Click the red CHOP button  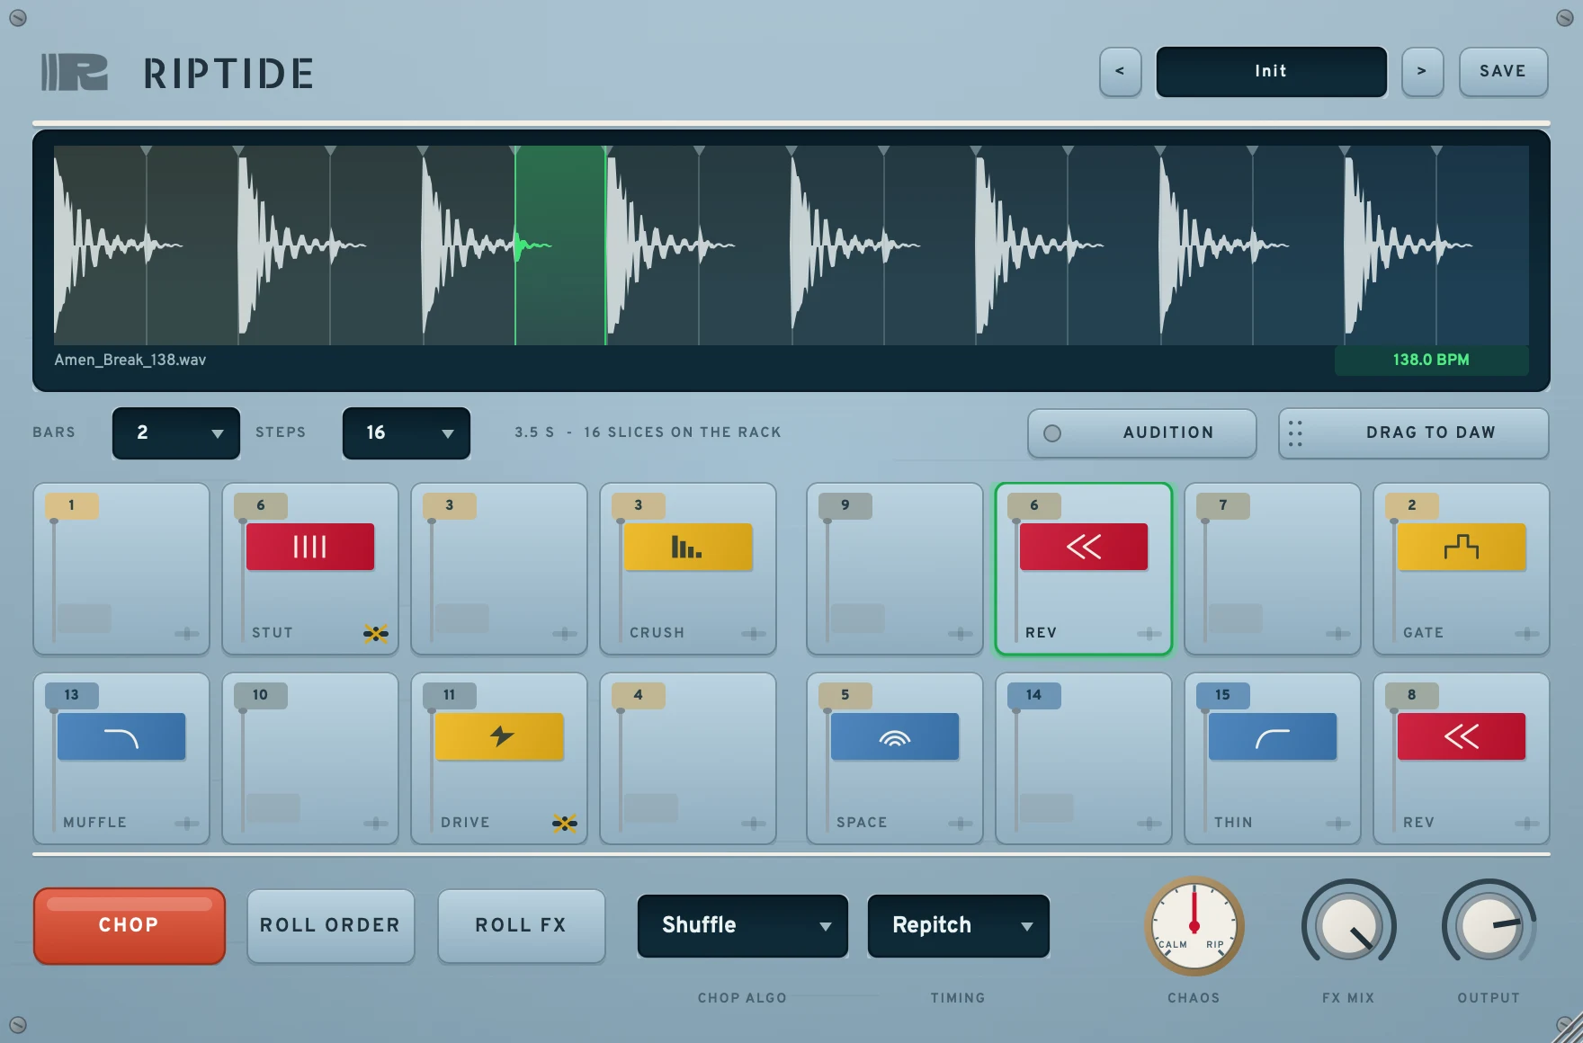pyautogui.click(x=130, y=925)
